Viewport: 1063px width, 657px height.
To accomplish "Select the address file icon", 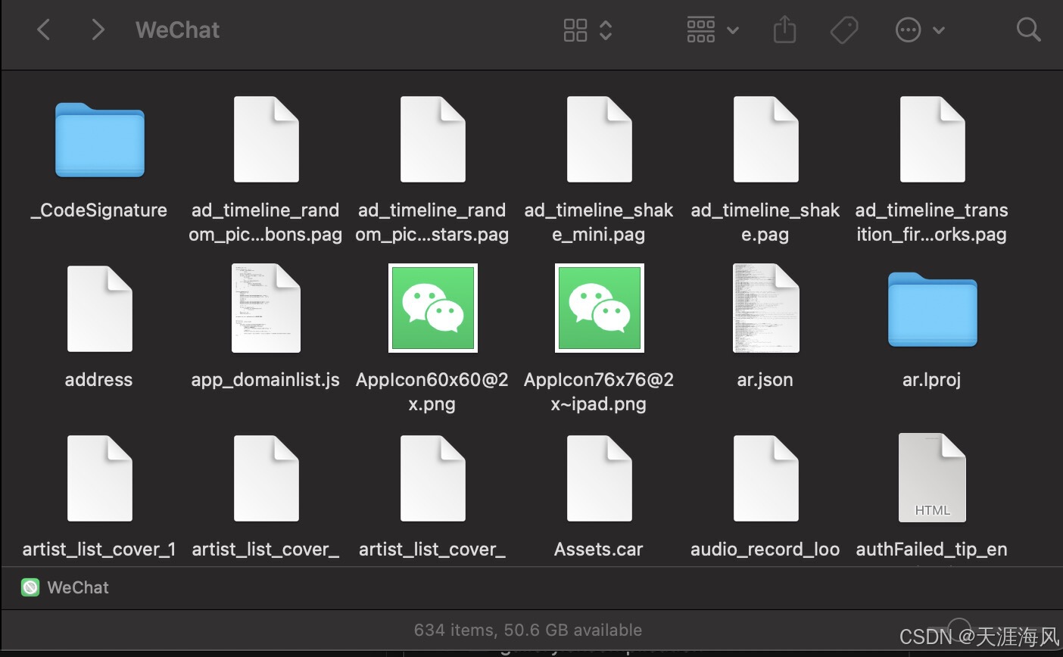I will [99, 309].
